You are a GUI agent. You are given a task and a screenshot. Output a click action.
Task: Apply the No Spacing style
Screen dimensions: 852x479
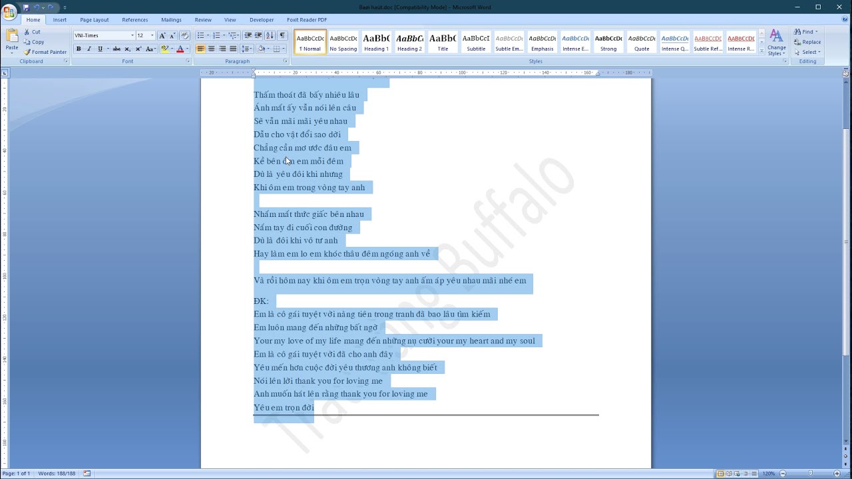[x=343, y=42]
